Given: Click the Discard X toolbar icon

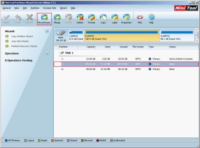Looking at the screenshot, I should pyautogui.click(x=30, y=17).
